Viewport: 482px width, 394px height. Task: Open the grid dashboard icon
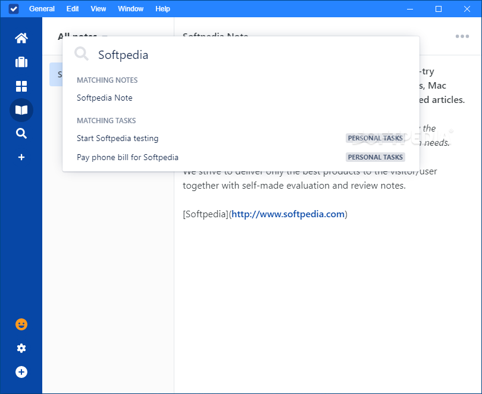(21, 86)
